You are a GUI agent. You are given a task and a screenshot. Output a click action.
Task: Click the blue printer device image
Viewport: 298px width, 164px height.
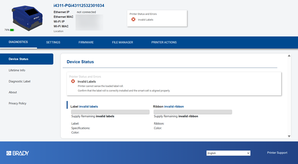pos(27,17)
